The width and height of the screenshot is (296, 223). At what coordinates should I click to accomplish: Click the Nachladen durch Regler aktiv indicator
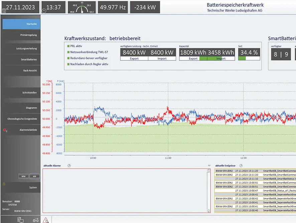(68, 64)
